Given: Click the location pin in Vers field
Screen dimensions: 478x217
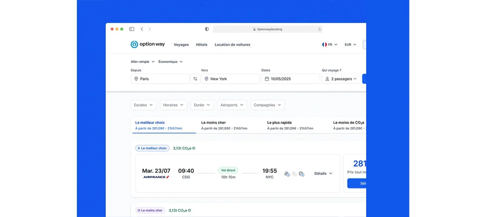Looking at the screenshot, I should coord(206,79).
